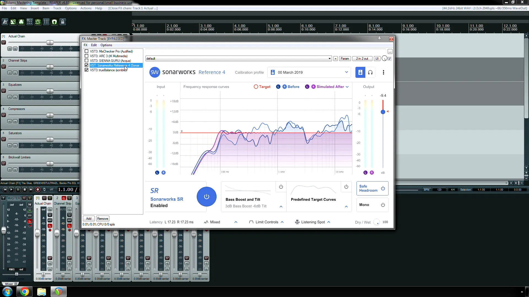Click the Remove plugin button

103,218
